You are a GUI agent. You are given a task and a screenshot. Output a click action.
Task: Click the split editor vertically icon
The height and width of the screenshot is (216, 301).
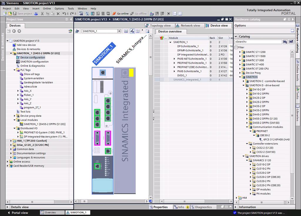[180, 14]
